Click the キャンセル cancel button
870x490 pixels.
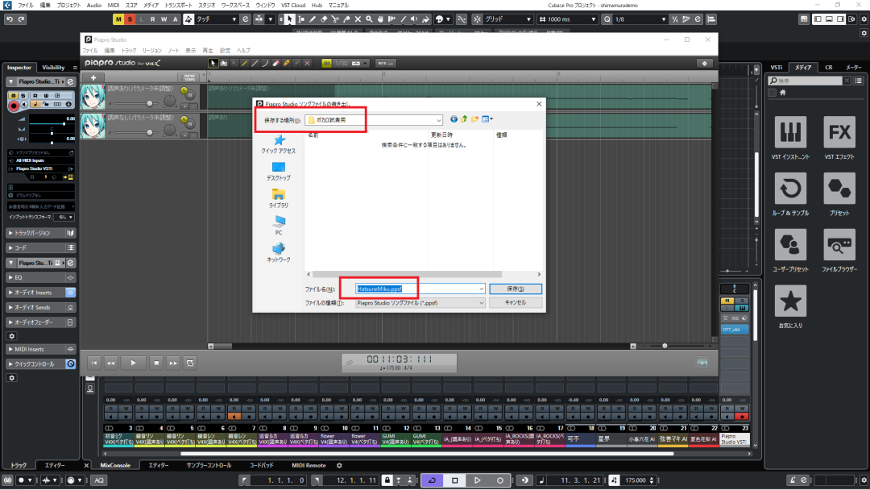[x=516, y=302]
